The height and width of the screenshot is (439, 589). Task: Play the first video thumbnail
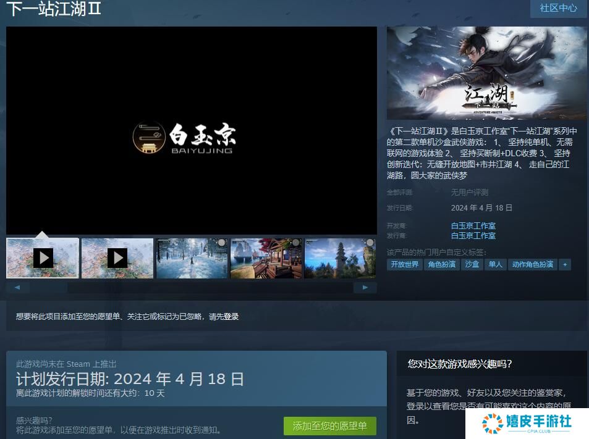(x=43, y=257)
